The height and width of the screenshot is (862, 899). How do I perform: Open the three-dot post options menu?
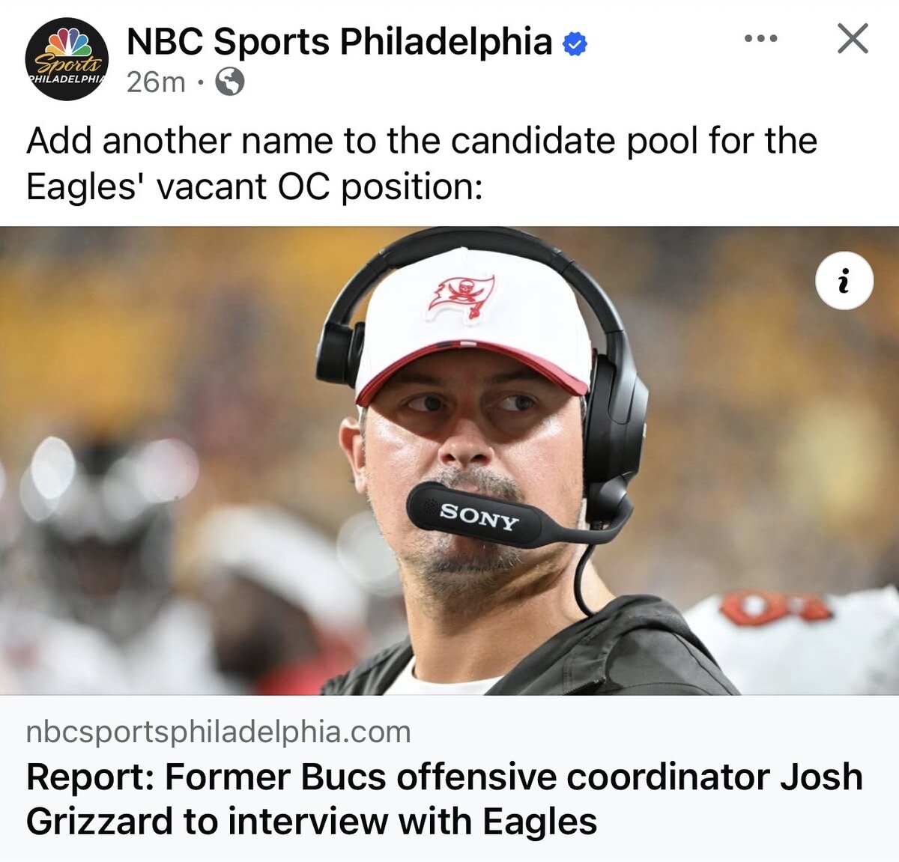[760, 39]
